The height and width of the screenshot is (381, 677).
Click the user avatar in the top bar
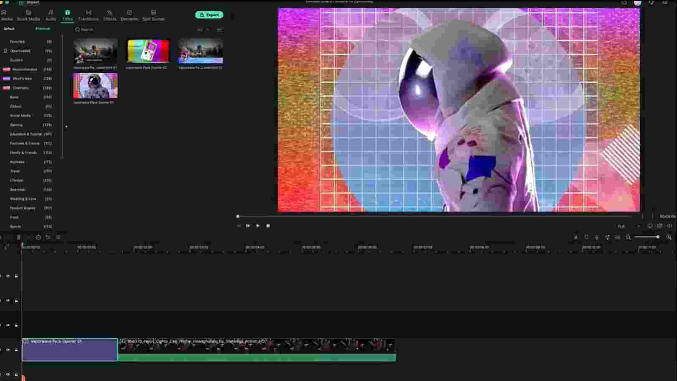coord(637,3)
